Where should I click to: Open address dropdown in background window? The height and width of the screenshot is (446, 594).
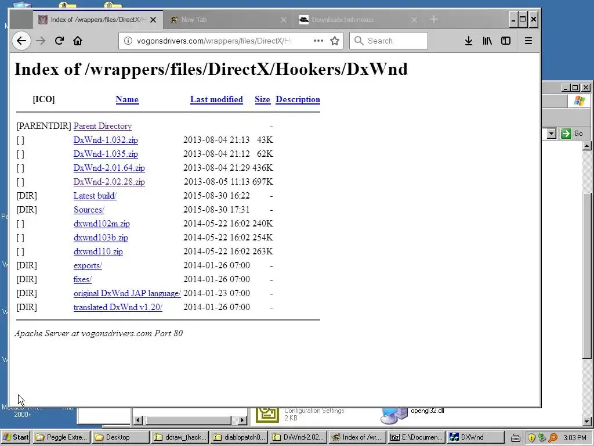click(552, 134)
